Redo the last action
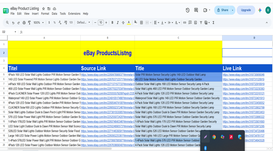 click(x=19, y=23)
